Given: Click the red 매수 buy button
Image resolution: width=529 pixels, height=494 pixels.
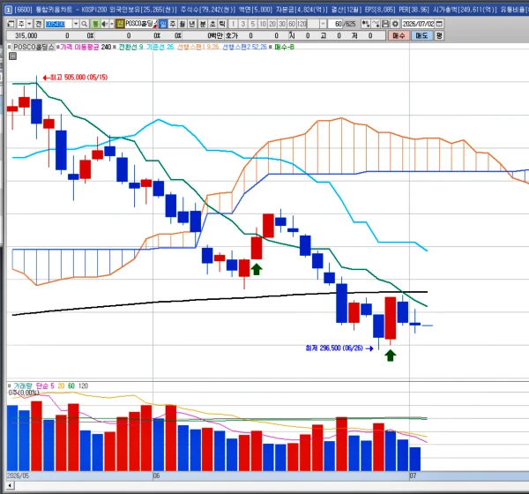Looking at the screenshot, I should [399, 35].
